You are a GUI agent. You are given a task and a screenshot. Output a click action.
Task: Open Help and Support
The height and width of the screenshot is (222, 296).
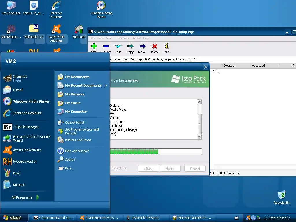(x=82, y=151)
